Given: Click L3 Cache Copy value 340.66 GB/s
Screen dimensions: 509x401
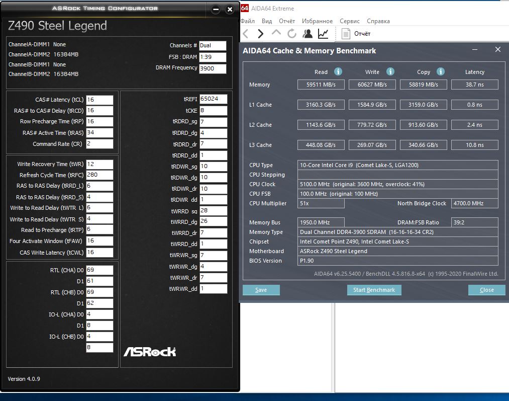Looking at the screenshot, I should point(423,145).
